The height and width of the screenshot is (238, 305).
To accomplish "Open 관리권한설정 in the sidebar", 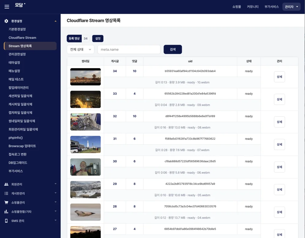I will point(17,54).
